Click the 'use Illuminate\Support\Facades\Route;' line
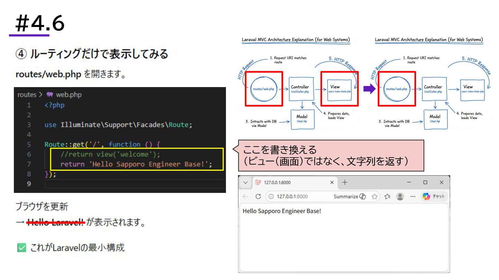 [x=118, y=125]
